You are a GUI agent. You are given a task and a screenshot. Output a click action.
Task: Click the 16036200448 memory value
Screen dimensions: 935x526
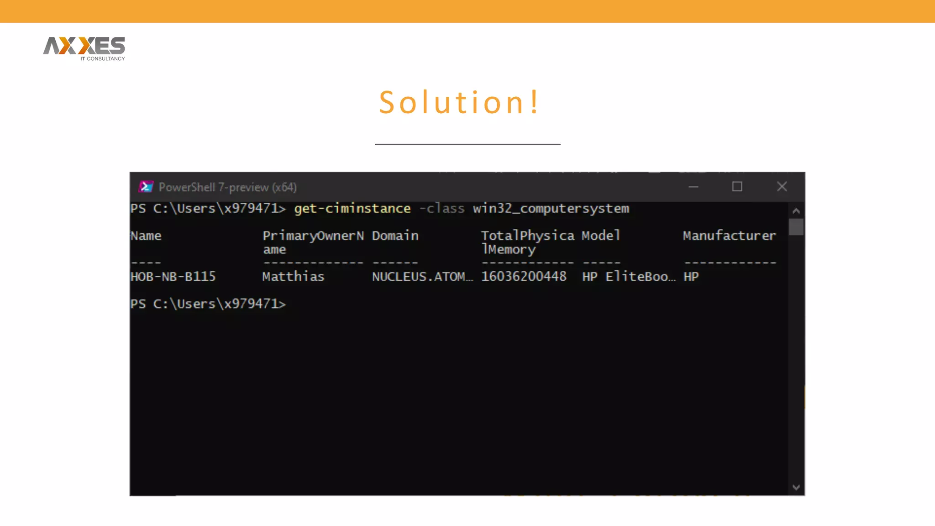[524, 277]
